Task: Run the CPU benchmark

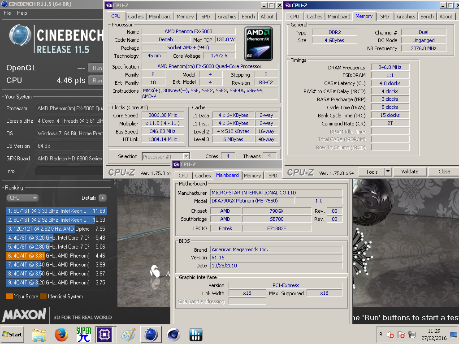Action: (x=96, y=81)
